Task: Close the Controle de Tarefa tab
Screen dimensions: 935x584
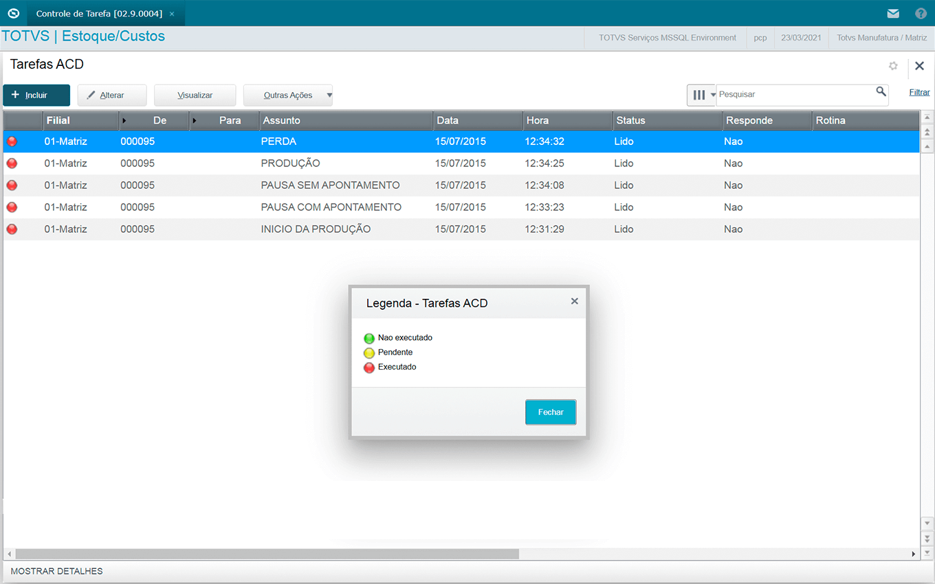Action: [x=172, y=14]
